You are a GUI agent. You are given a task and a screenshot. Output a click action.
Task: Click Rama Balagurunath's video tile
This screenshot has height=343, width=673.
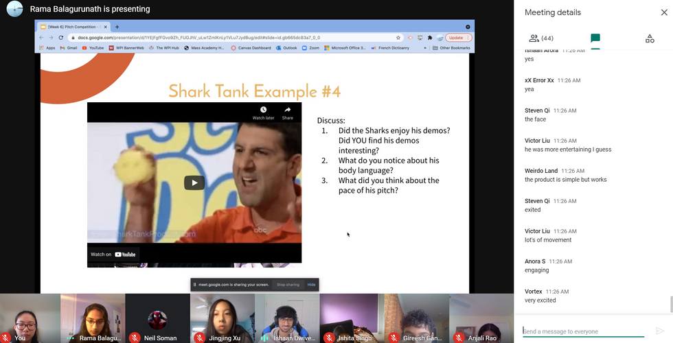point(93,318)
